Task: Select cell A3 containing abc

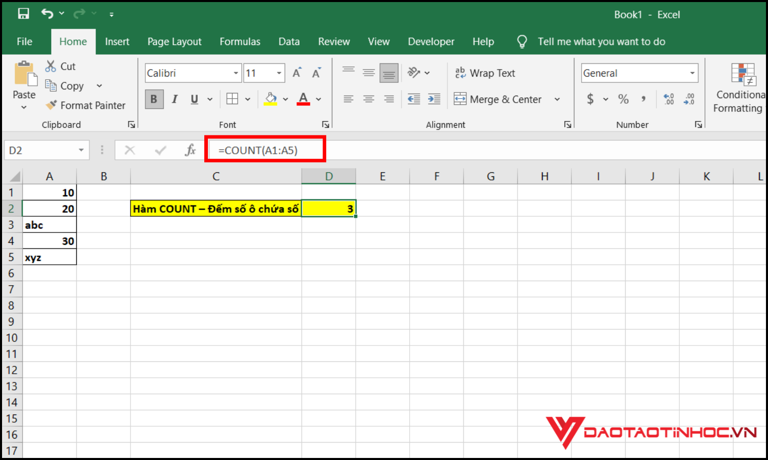Action: coord(49,225)
